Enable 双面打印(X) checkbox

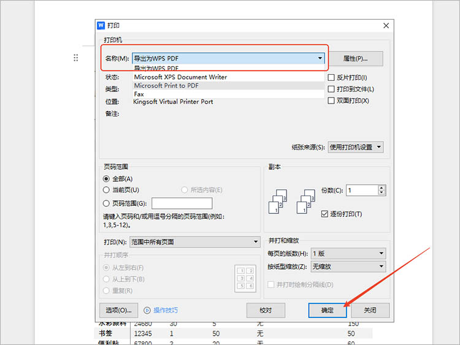(331, 100)
